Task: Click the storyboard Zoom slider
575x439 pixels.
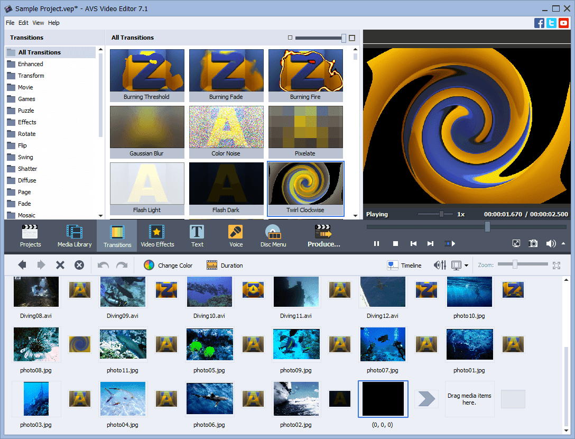Action: click(x=515, y=264)
